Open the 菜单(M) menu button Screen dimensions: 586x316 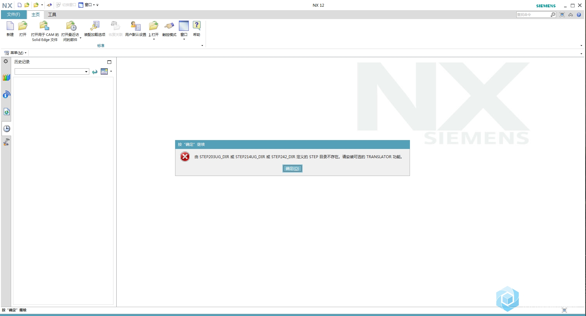click(15, 53)
